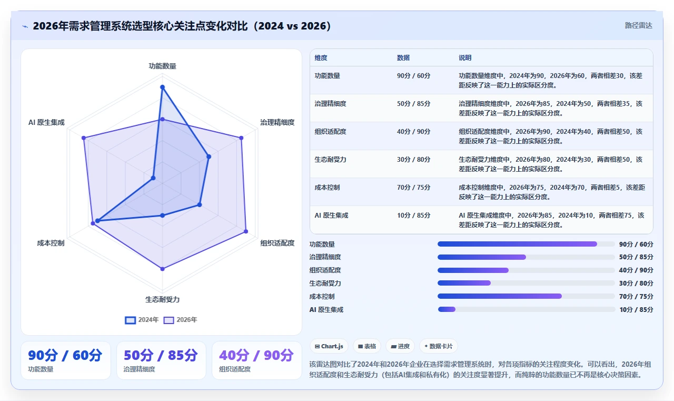Click the 功能数量 radar axis label
The height and width of the screenshot is (401, 674).
(162, 66)
